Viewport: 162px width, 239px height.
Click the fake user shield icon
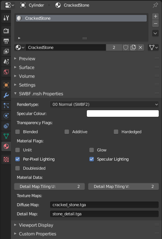(126, 47)
